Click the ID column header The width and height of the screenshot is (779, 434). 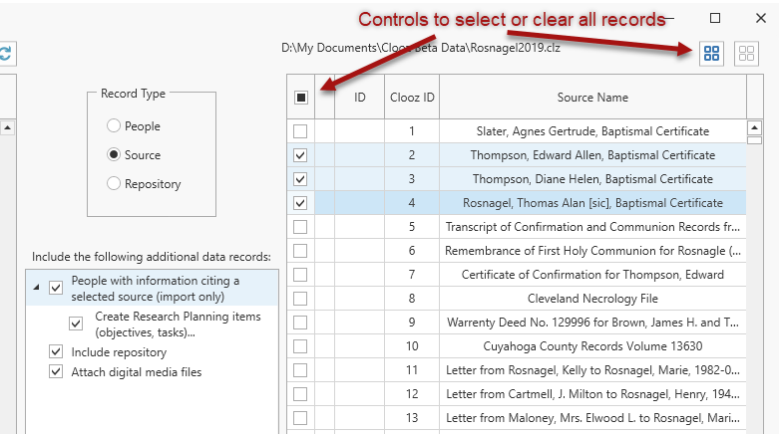[x=359, y=98]
